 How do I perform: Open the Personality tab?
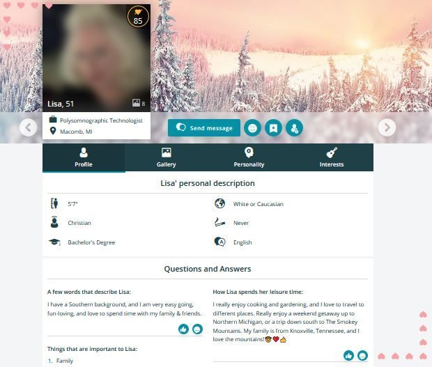pyautogui.click(x=249, y=157)
